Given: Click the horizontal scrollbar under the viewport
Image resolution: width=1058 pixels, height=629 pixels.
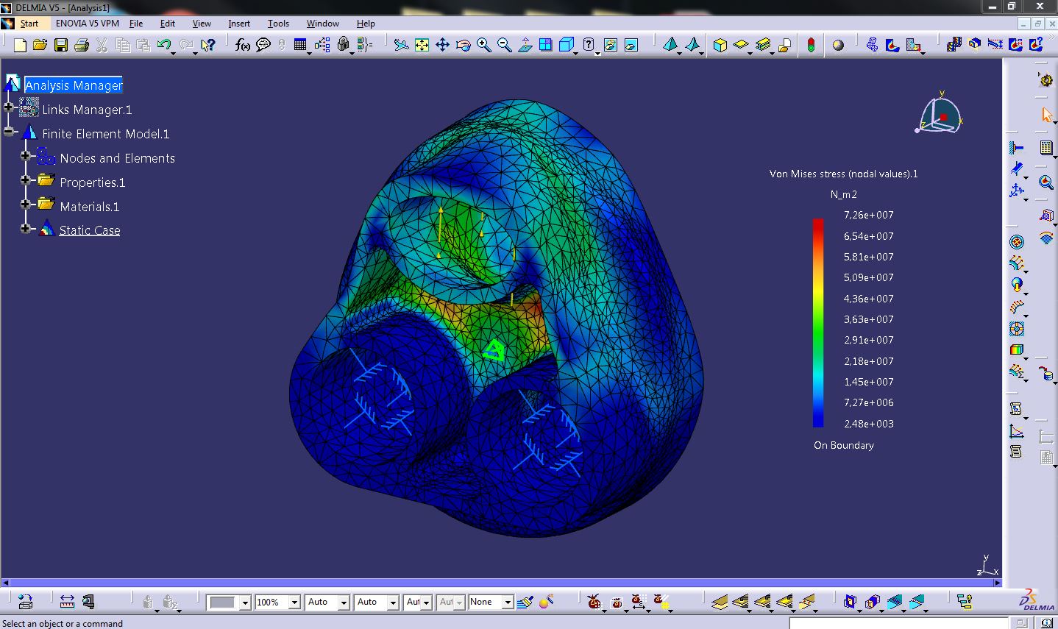Looking at the screenshot, I should tap(500, 583).
